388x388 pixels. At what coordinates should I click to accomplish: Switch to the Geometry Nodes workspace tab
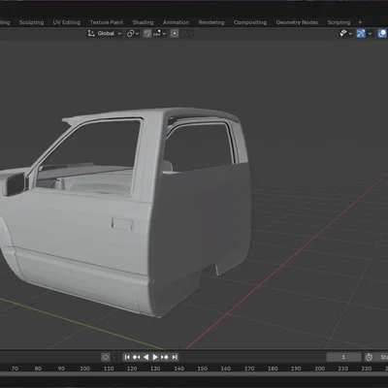297,22
